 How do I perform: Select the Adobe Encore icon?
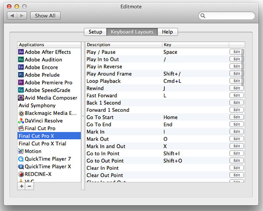coord(21,67)
